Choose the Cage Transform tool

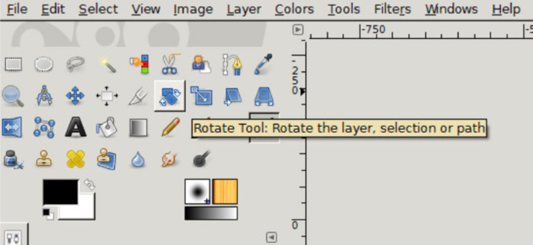(44, 128)
